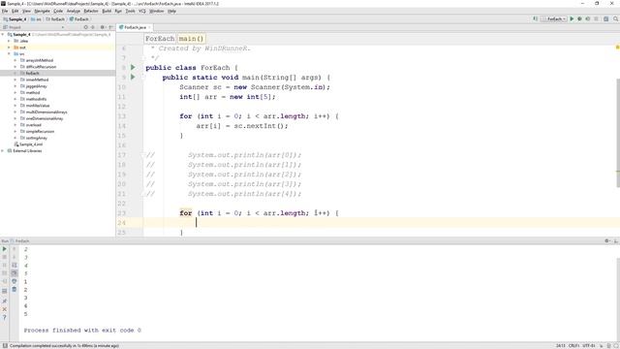Click the Pause Output icon in the Run panel

click(x=4, y=265)
